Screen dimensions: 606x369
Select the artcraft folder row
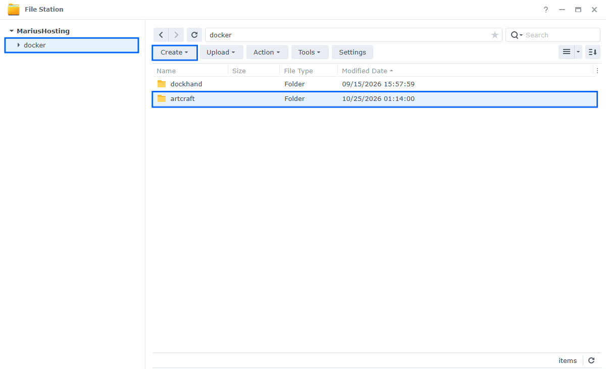point(375,98)
